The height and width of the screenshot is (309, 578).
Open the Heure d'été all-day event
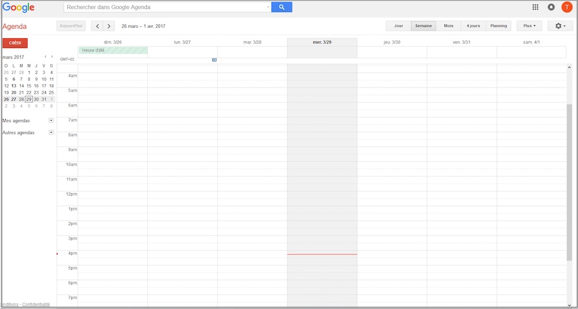click(x=113, y=50)
